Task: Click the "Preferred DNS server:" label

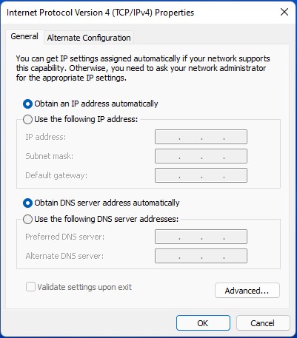Action: coord(65,237)
